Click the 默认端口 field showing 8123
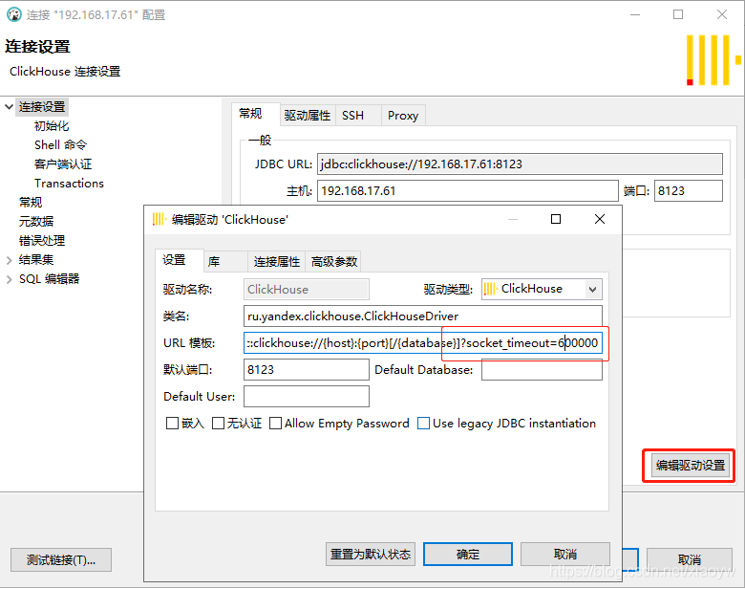Screen dimensions: 745x589 coord(307,370)
